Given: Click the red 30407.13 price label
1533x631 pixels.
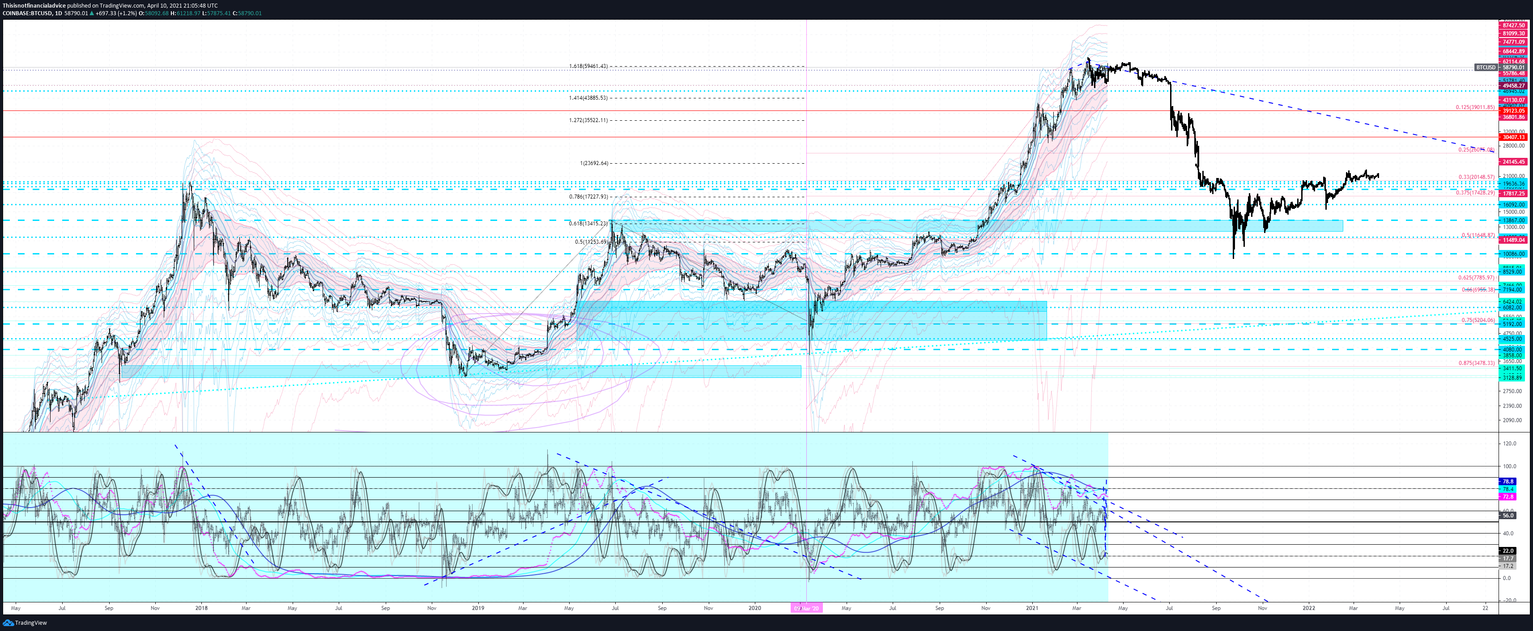Looking at the screenshot, I should pos(1513,137).
